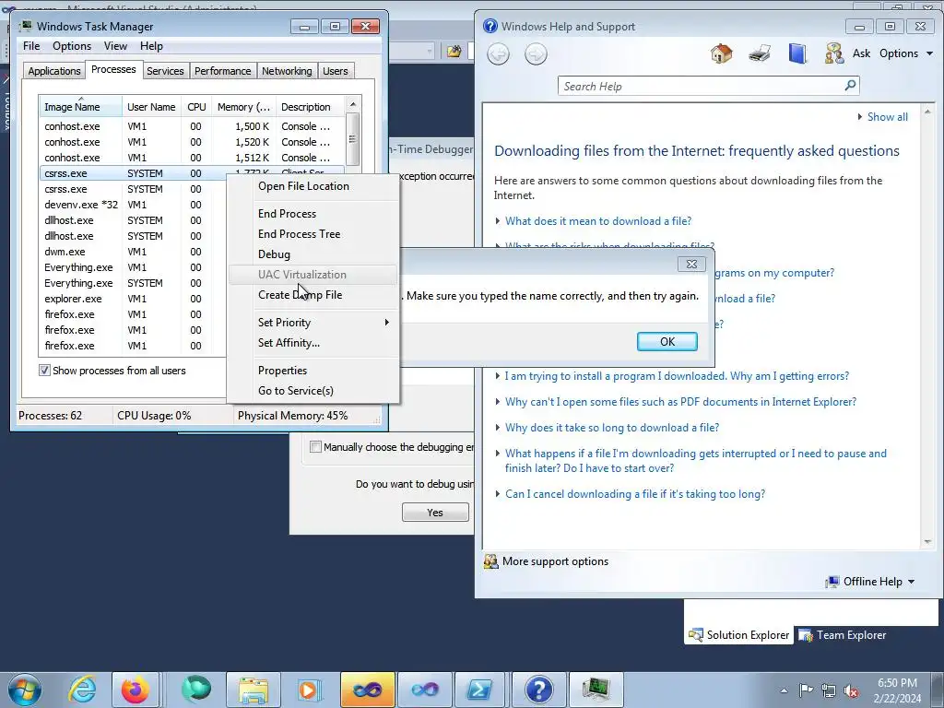Choose Go to Service(s) menu entry

(313, 391)
